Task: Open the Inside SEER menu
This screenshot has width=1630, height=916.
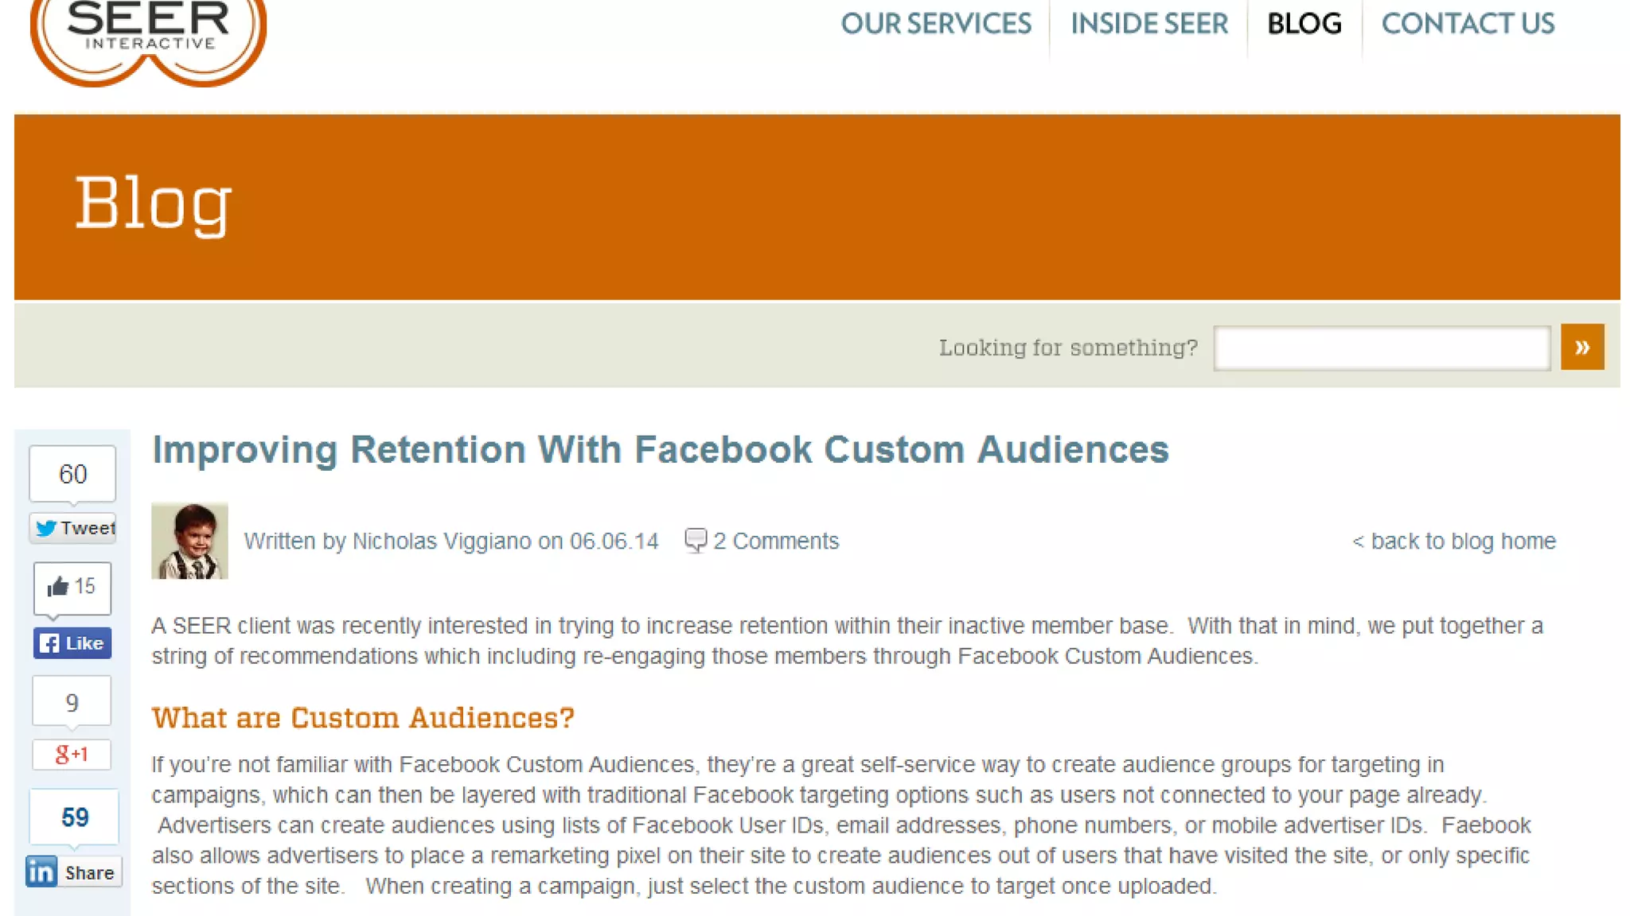Action: click(x=1148, y=24)
